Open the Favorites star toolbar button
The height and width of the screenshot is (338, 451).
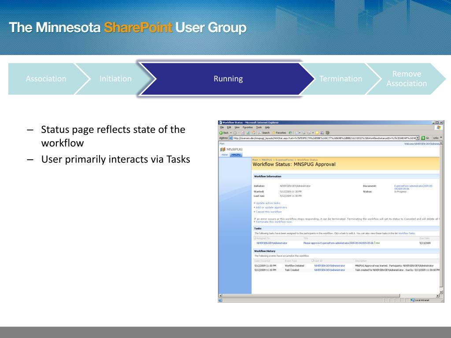(x=279, y=133)
